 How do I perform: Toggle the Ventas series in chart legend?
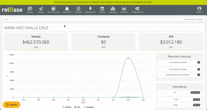pyautogui.click(x=67, y=107)
